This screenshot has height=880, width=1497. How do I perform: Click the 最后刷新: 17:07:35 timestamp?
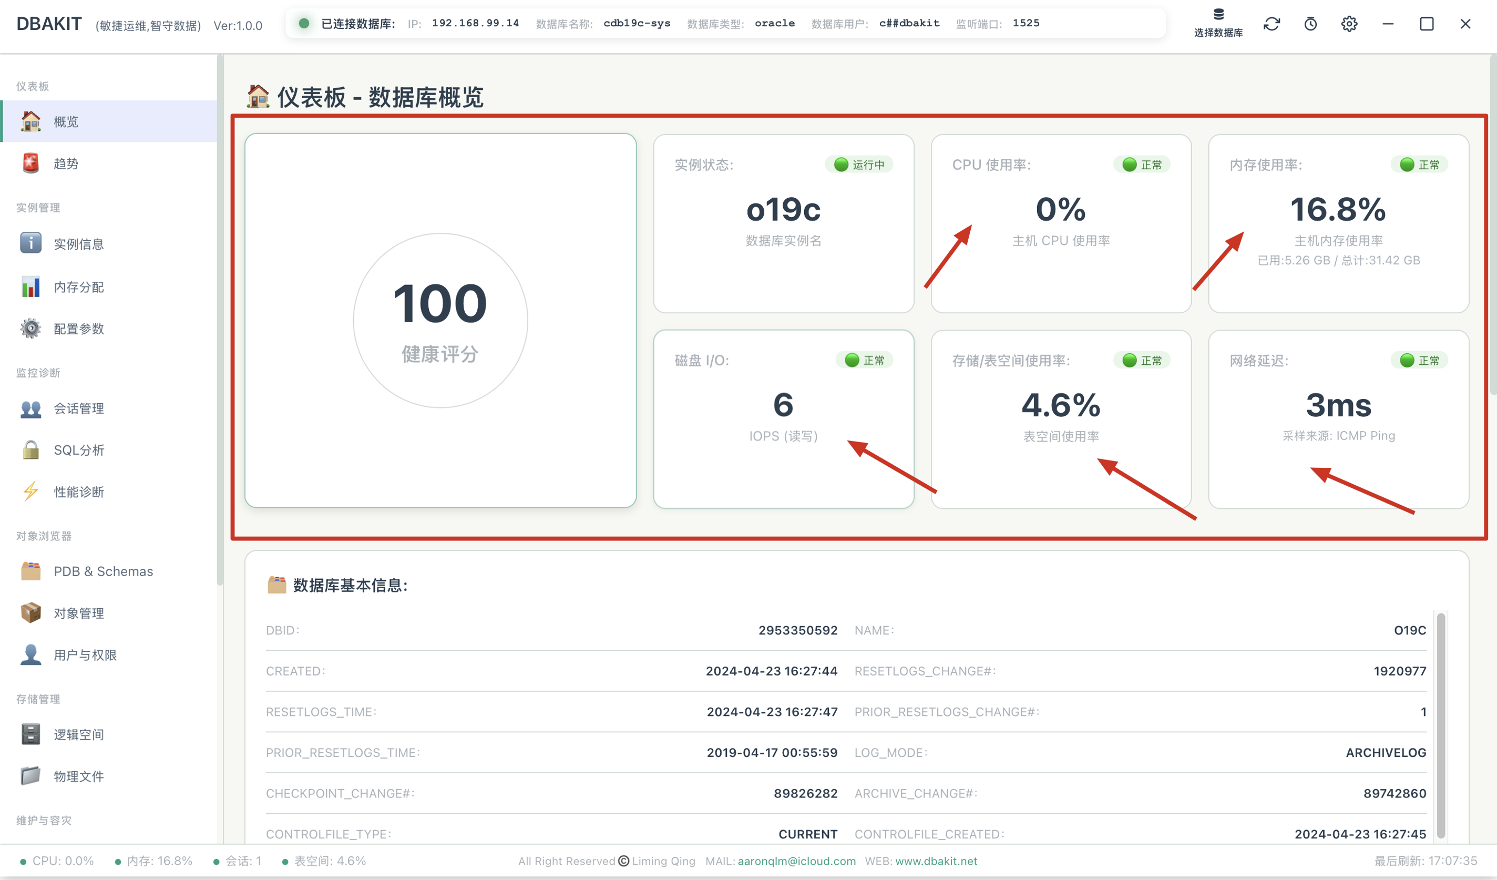coord(1425,861)
